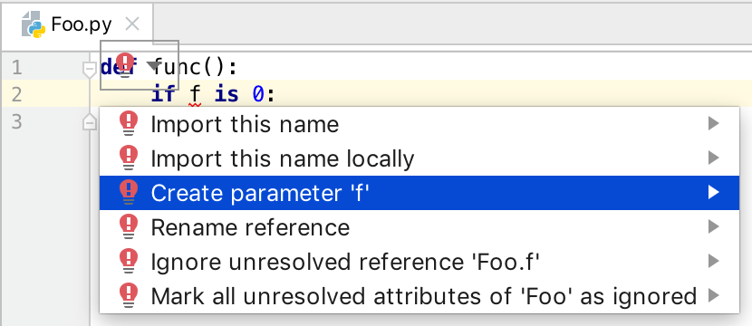Collapse the func() fold marker on line 1
This screenshot has width=752, height=326.
90,70
